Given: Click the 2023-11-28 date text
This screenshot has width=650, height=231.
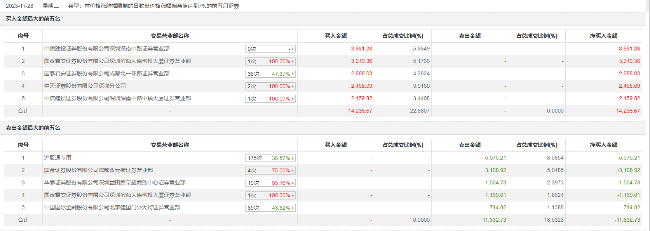Looking at the screenshot, I should [x=19, y=6].
